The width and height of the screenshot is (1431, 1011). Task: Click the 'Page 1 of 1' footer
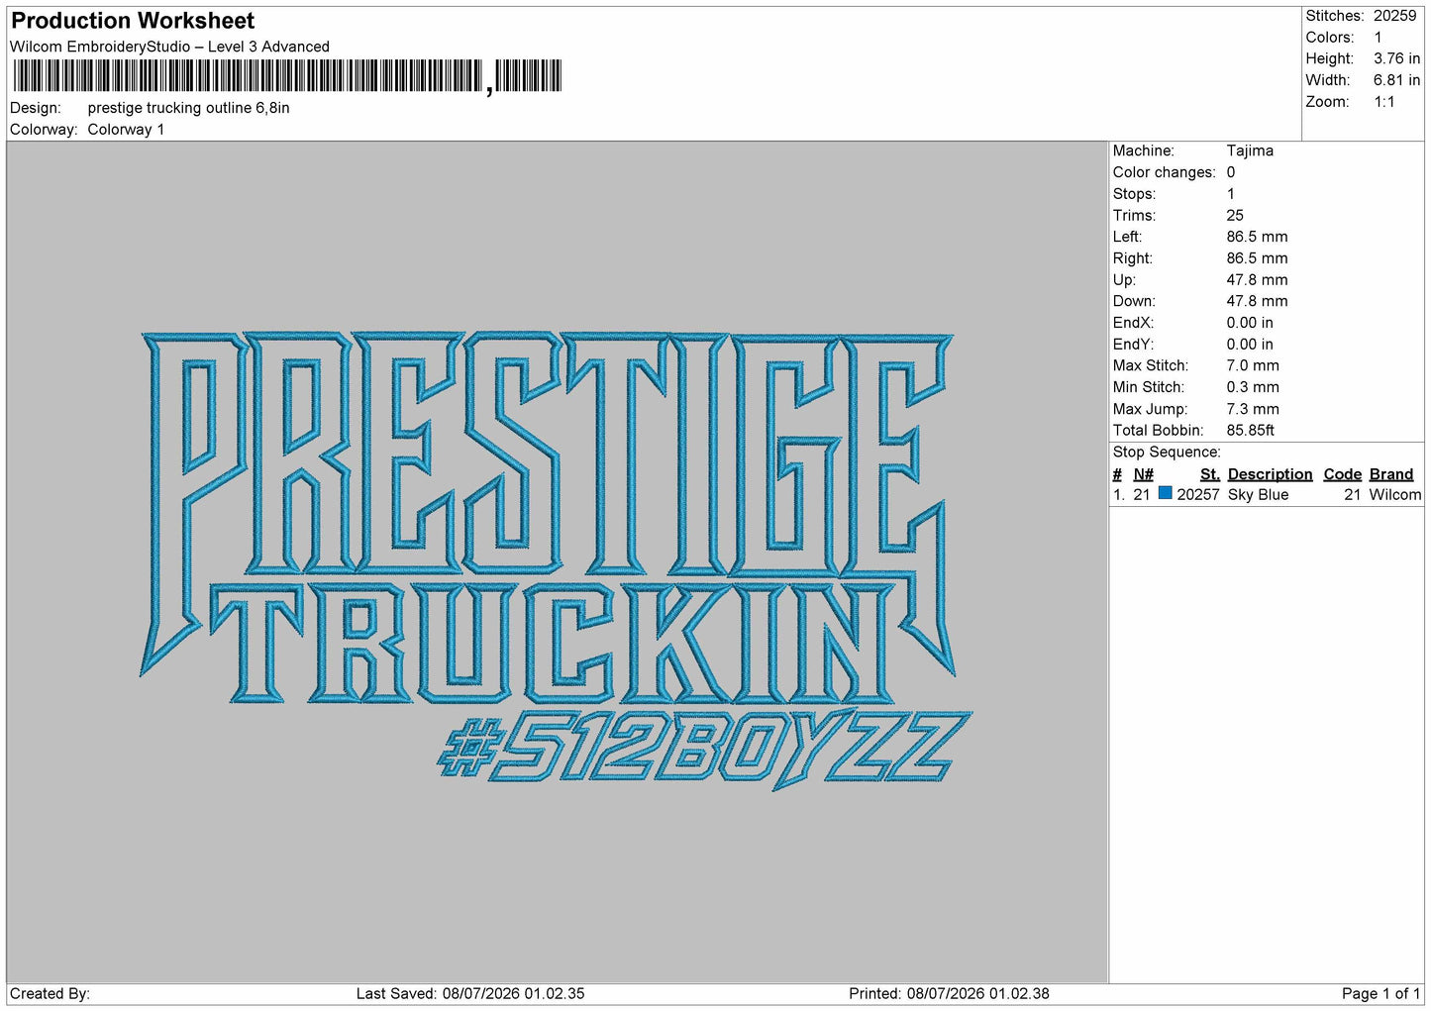[1380, 994]
